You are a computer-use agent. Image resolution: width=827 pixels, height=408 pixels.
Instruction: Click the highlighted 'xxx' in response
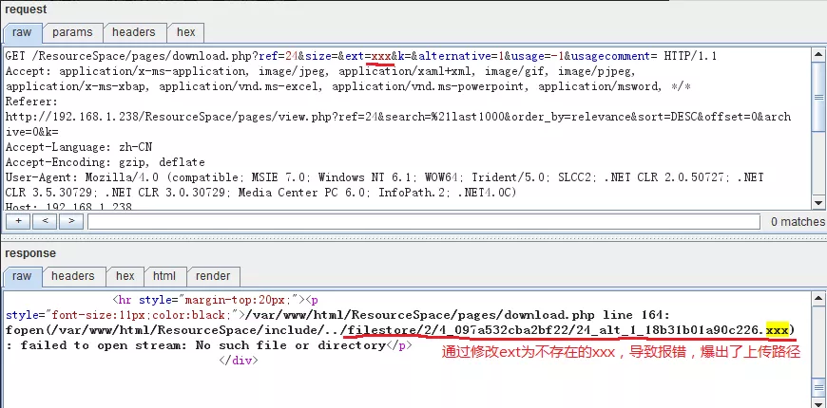(x=778, y=330)
